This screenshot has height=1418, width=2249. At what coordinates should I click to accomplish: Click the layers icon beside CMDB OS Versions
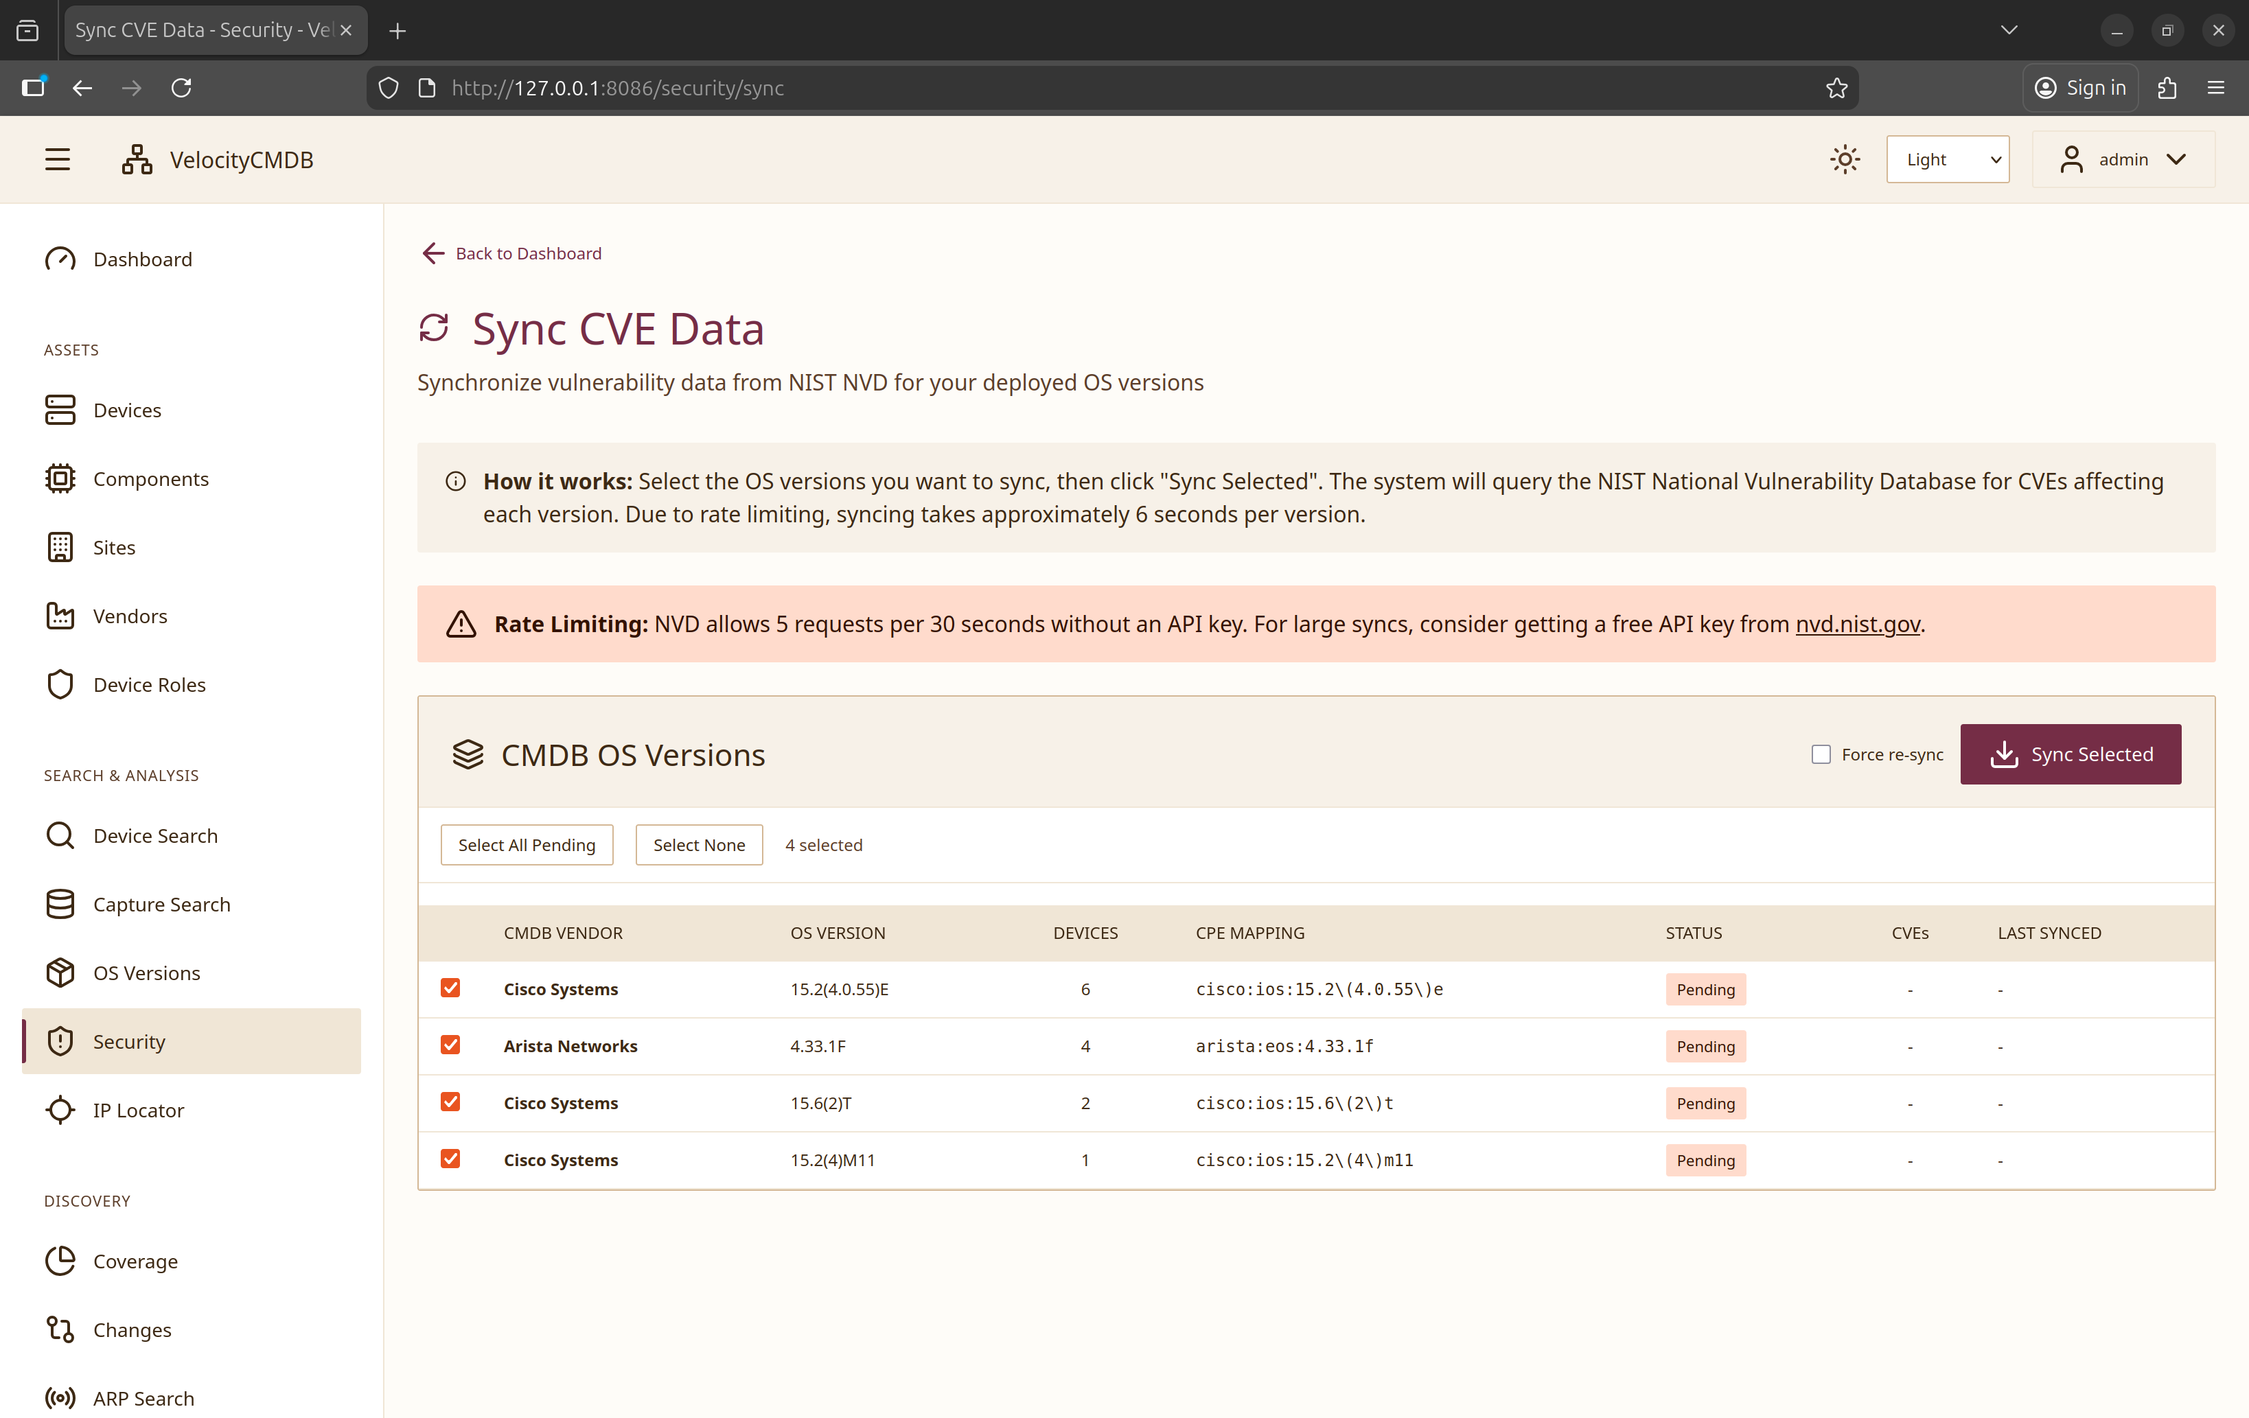tap(468, 754)
